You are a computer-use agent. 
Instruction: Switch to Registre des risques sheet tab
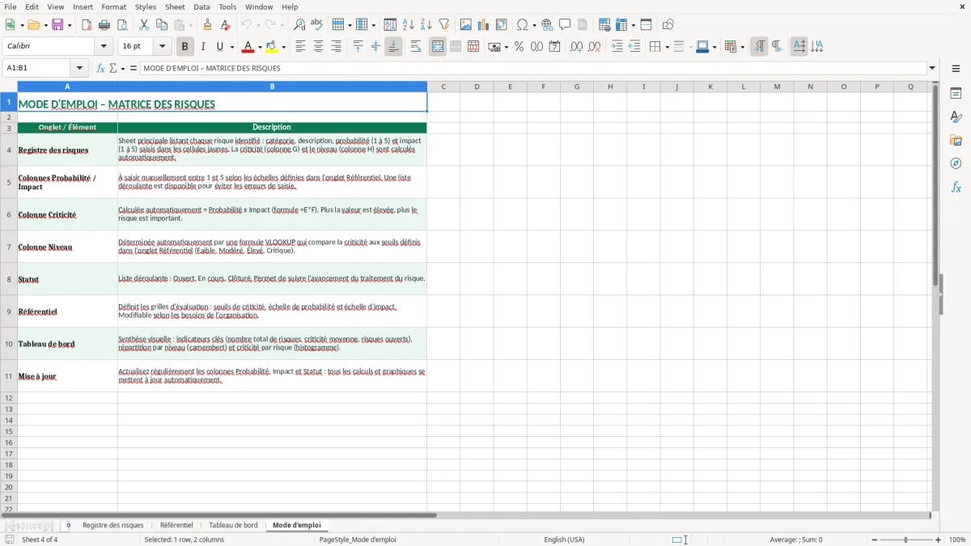pos(113,526)
